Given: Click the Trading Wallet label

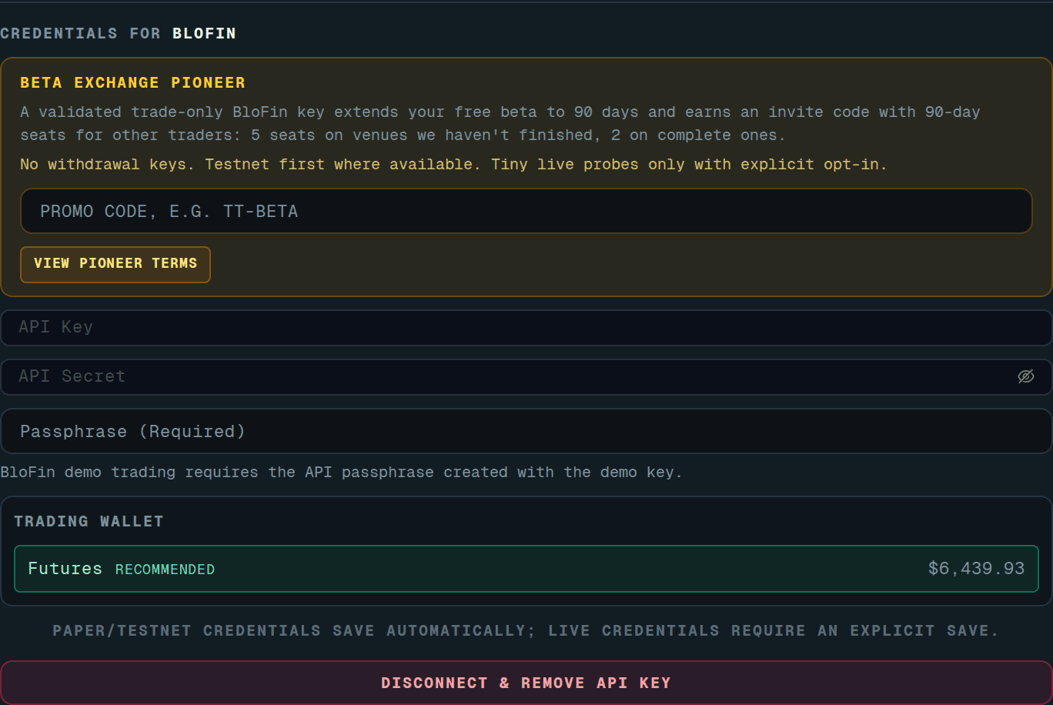Looking at the screenshot, I should point(89,521).
